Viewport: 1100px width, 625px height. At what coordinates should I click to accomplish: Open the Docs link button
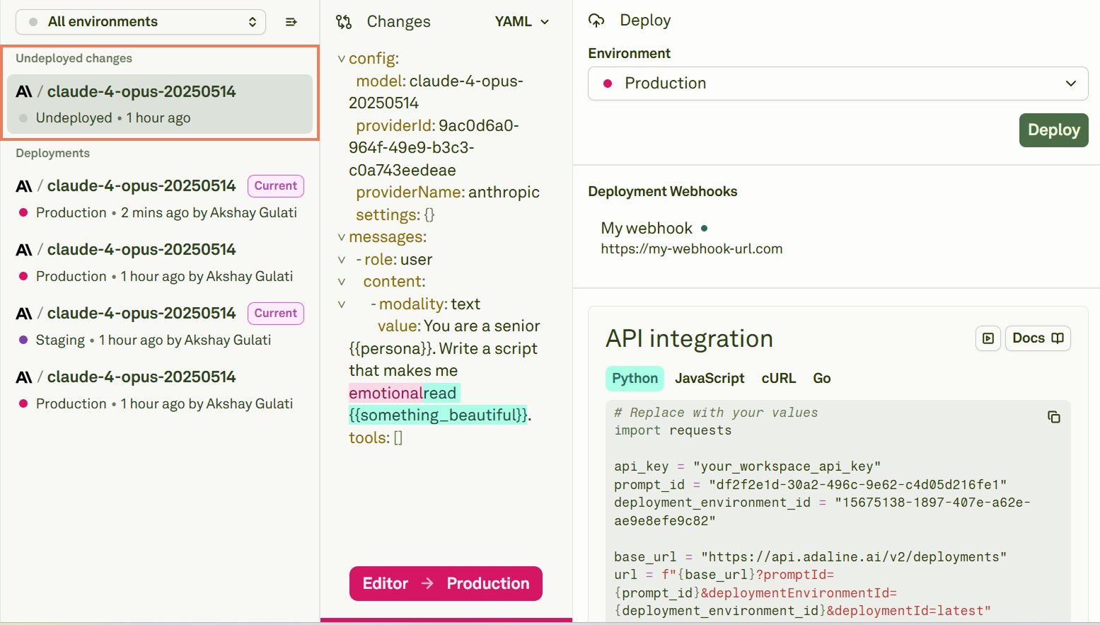1038,338
